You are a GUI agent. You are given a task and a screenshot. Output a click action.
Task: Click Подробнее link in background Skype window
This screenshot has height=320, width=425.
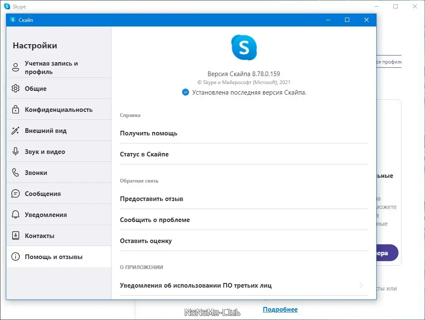point(280,309)
